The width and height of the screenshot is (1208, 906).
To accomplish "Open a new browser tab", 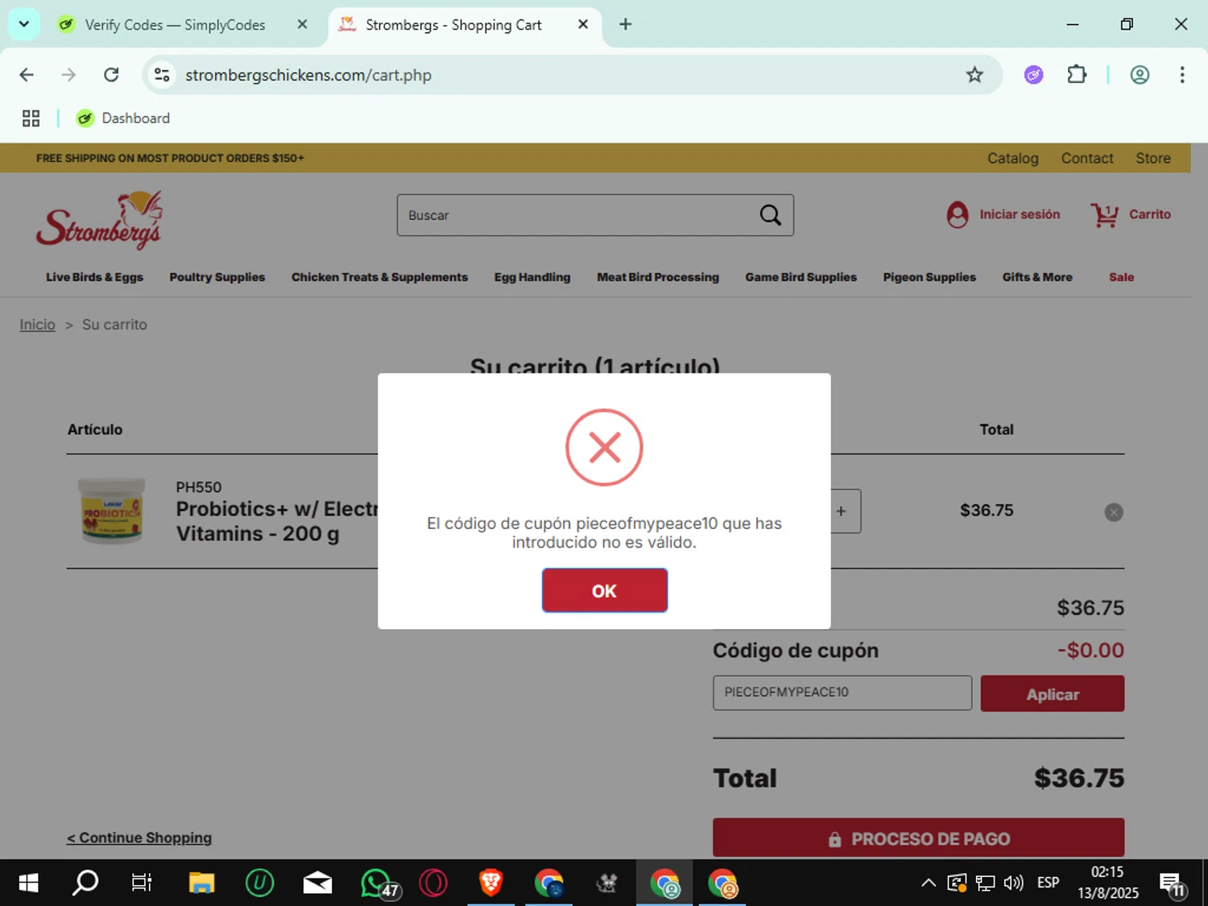I will [x=625, y=24].
